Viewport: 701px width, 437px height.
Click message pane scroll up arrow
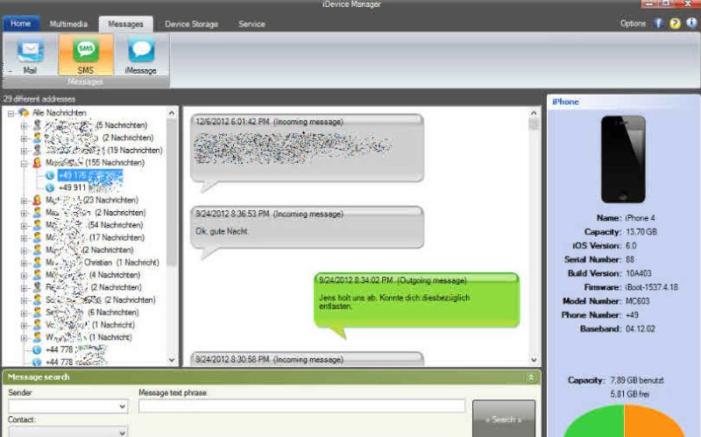coord(534,113)
